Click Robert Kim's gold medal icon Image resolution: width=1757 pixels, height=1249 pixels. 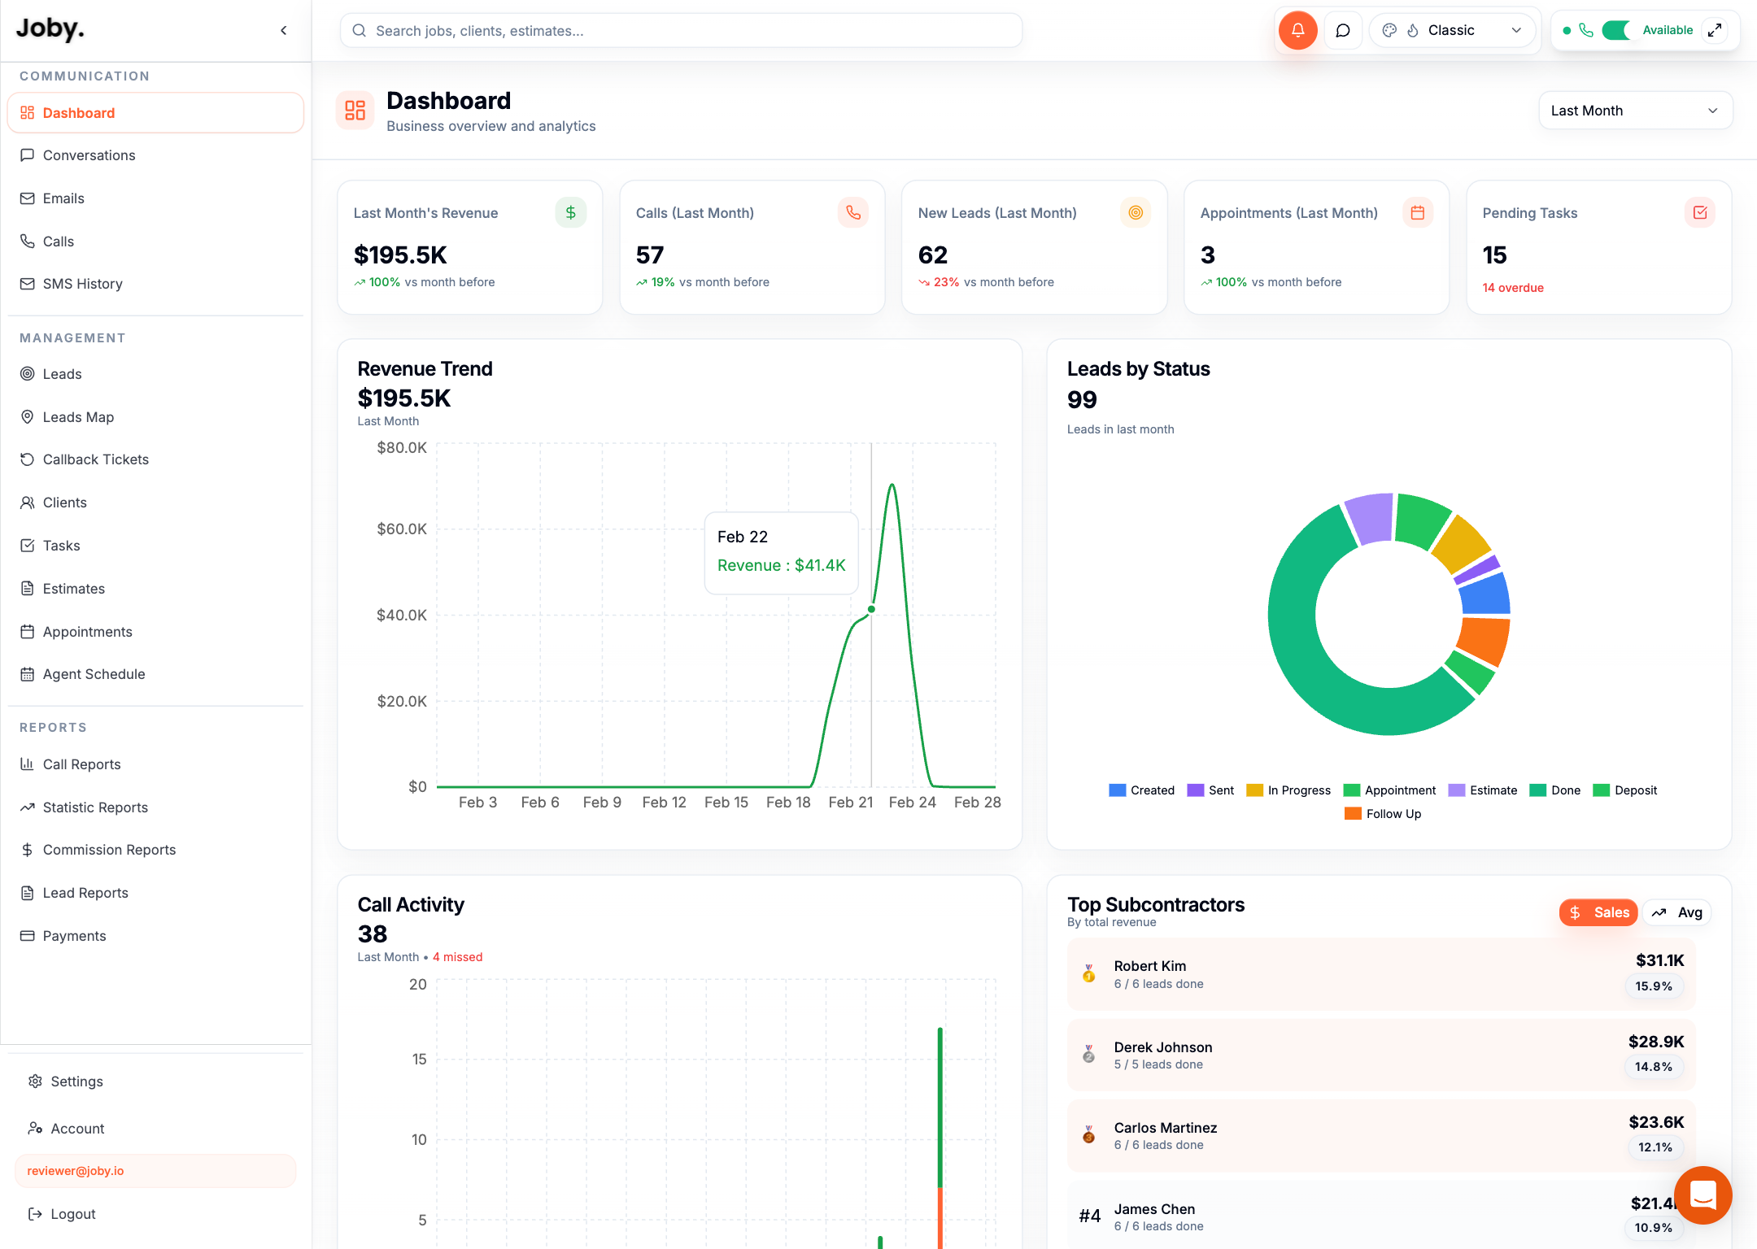[x=1088, y=974]
